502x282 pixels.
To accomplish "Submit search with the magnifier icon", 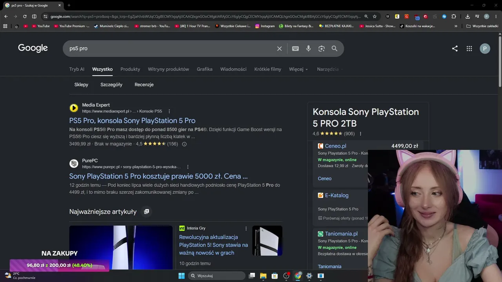I will coord(335,49).
